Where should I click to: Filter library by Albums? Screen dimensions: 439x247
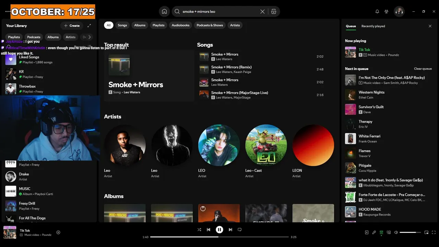point(53,37)
